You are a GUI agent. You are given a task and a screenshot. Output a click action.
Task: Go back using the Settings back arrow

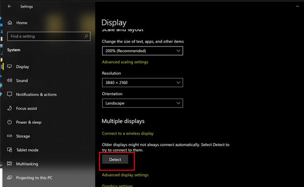pos(9,7)
